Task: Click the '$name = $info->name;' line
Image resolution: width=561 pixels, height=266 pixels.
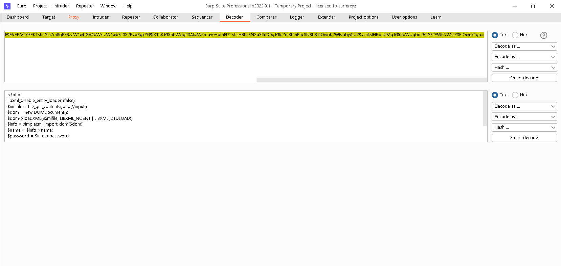Action: tap(30, 130)
